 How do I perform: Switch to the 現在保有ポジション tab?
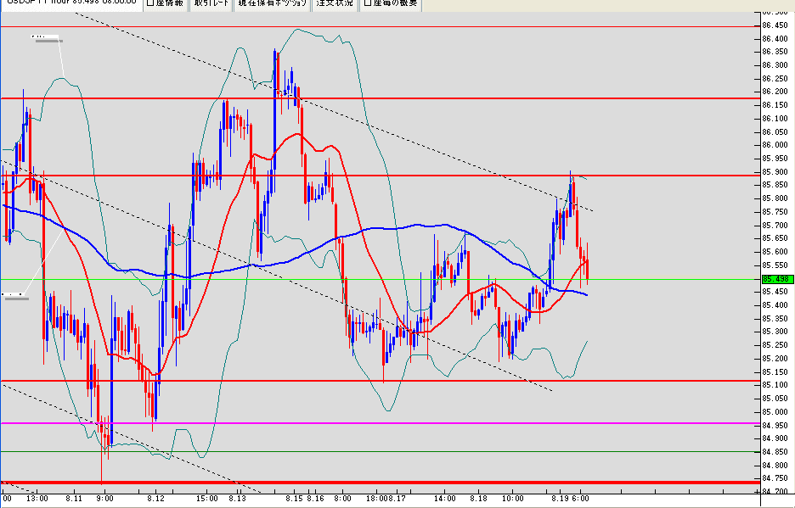[273, 3]
